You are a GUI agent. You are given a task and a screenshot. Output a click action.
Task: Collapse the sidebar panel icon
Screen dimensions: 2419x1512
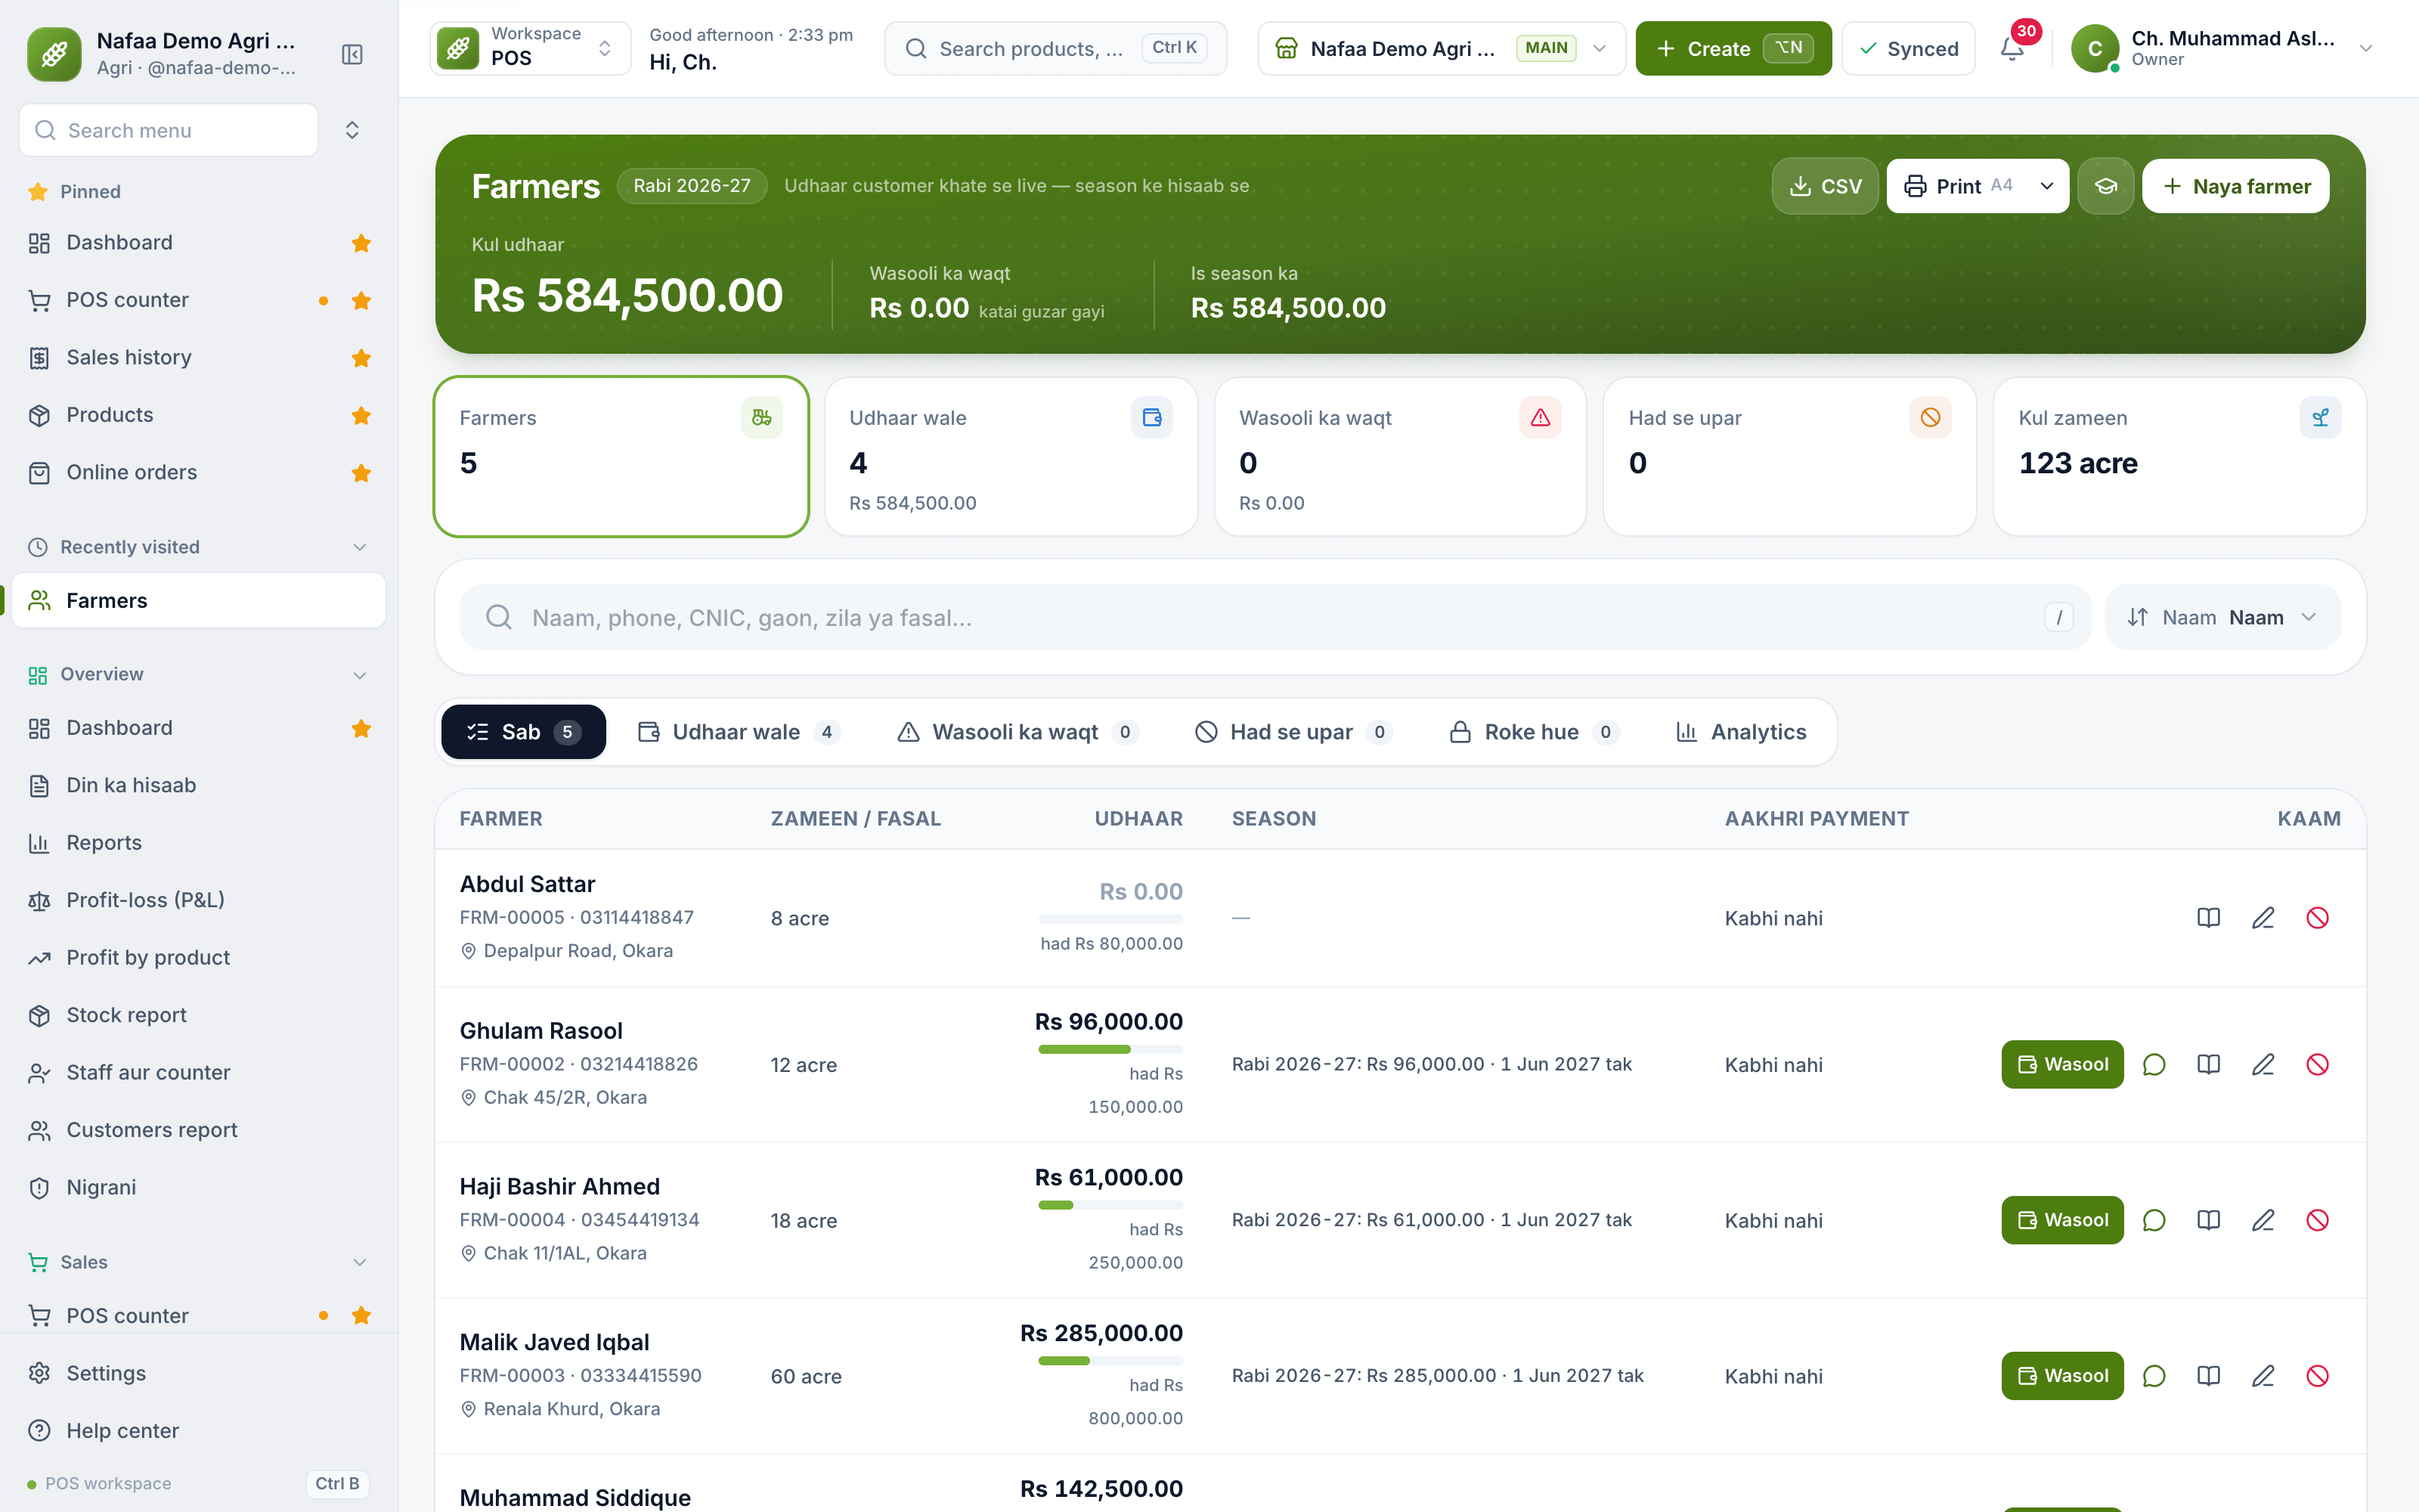(x=352, y=54)
